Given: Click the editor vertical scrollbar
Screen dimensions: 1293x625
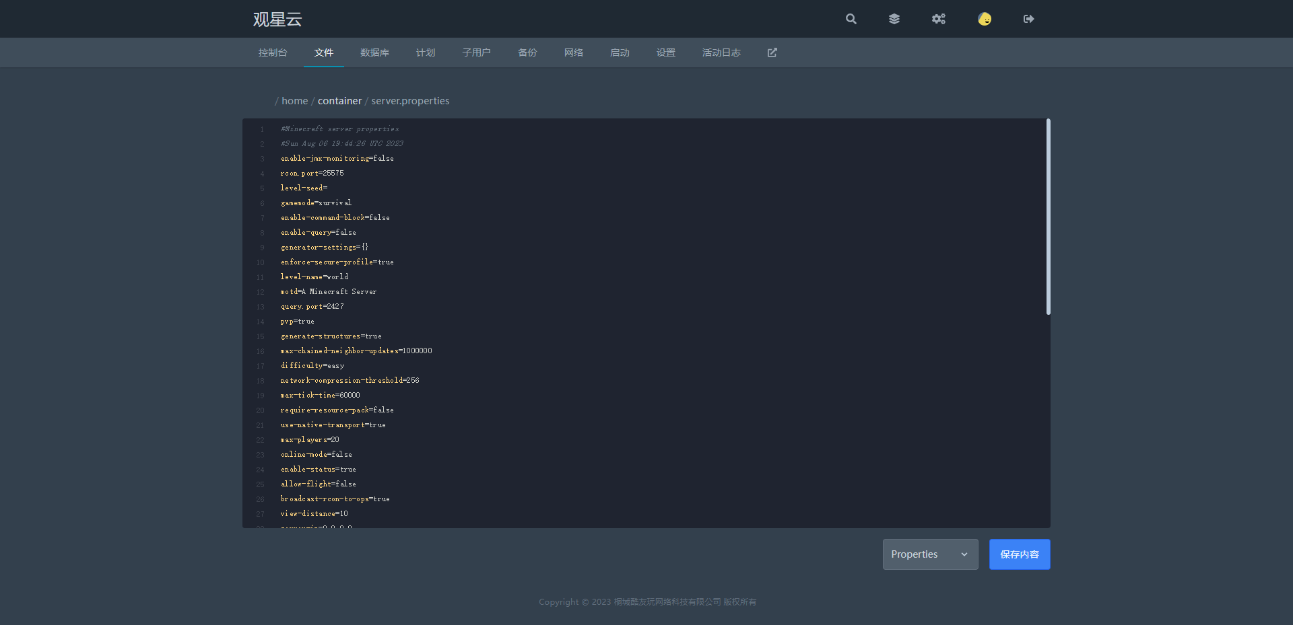Looking at the screenshot, I should pos(1048,217).
